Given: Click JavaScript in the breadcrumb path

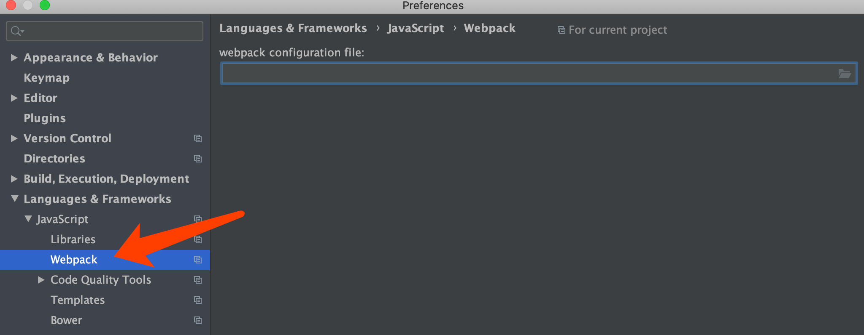Looking at the screenshot, I should 416,28.
